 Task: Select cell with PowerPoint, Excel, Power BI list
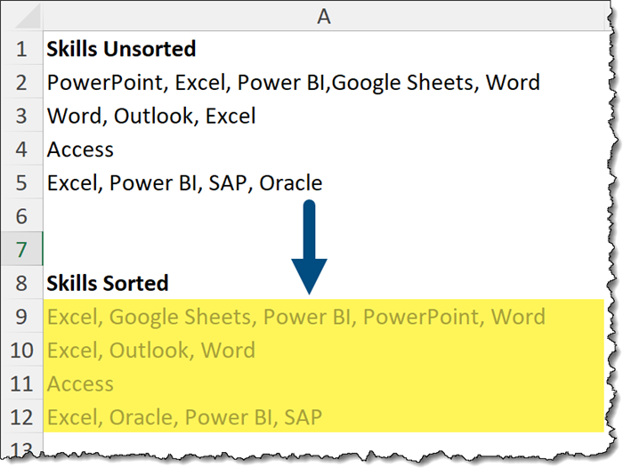click(293, 83)
